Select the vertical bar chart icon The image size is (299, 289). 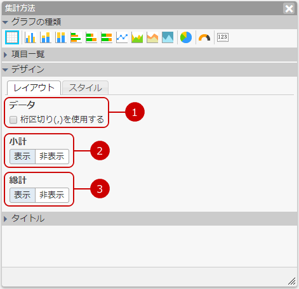[x=30, y=37]
